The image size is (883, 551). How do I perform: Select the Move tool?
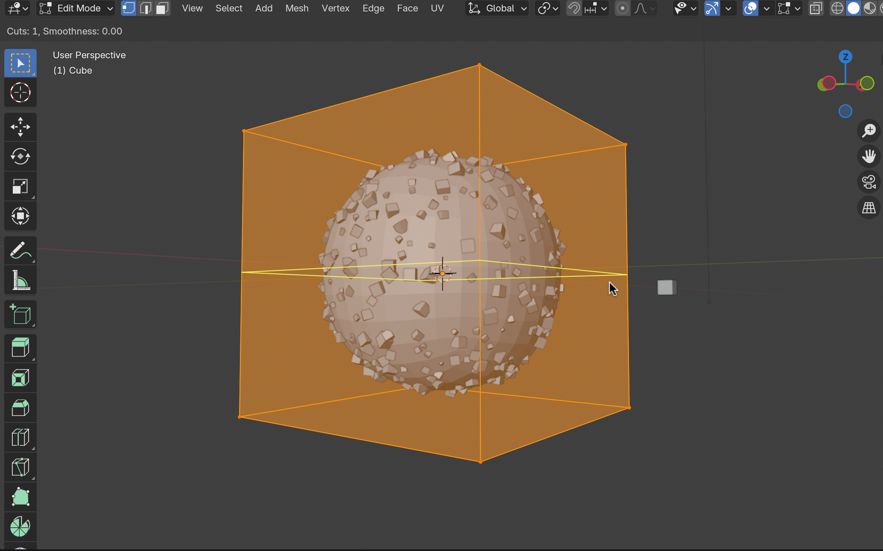[x=20, y=127]
